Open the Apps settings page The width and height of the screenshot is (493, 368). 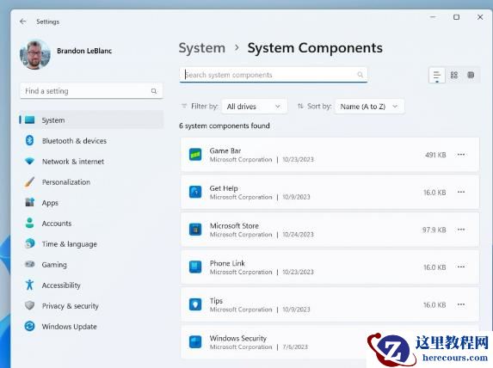point(91,203)
